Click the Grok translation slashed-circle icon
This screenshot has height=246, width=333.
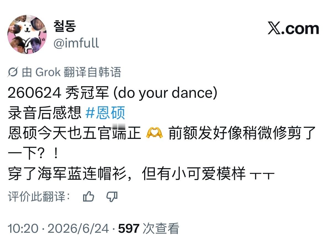[x=13, y=72]
